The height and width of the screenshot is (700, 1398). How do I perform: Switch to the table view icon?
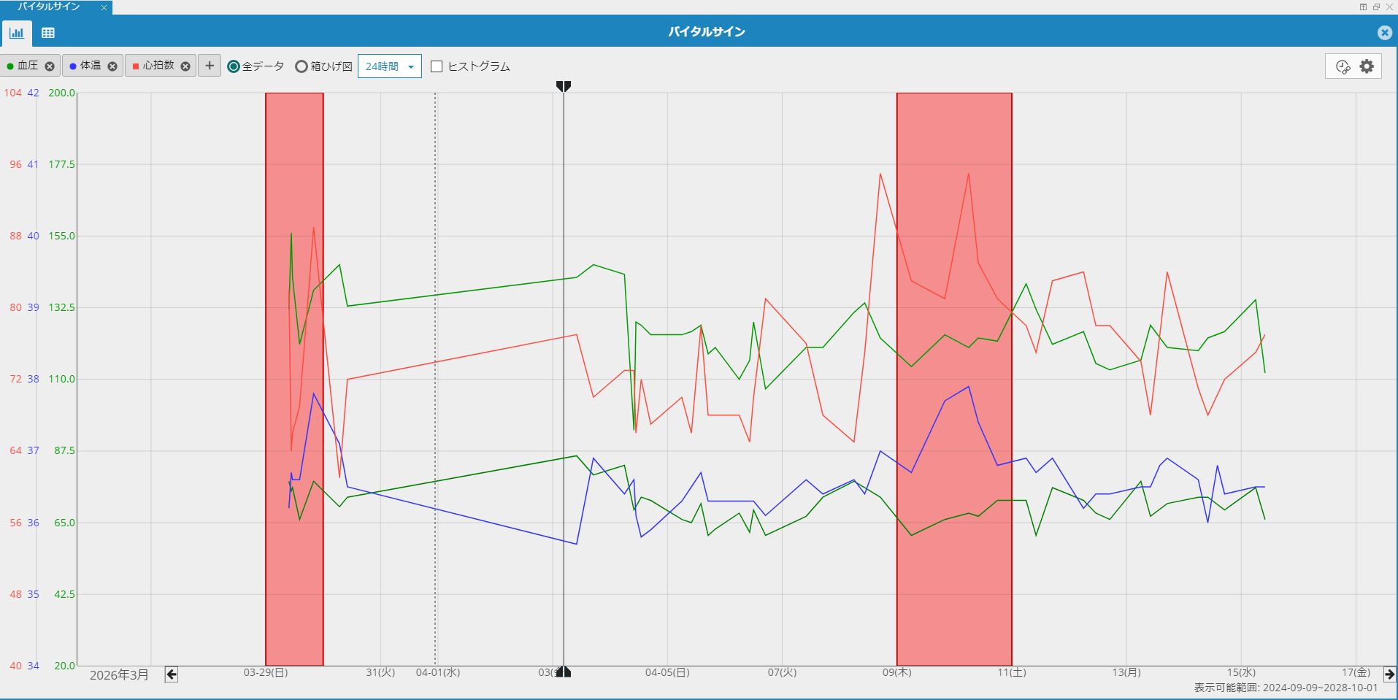coord(48,33)
